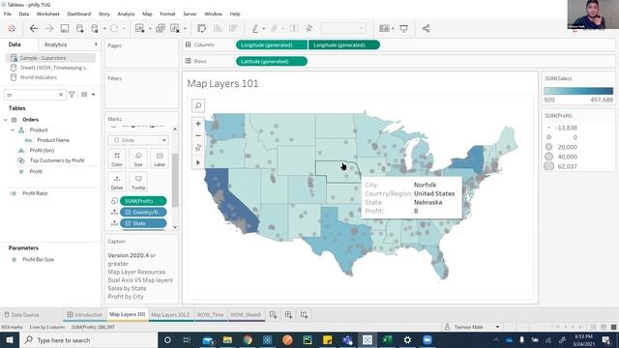Click the Swap rows and columns icon
The height and width of the screenshot is (348, 619).
point(201,28)
